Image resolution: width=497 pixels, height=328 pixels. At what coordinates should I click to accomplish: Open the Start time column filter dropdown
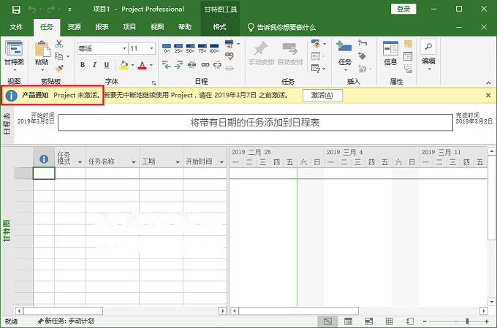pyautogui.click(x=221, y=162)
